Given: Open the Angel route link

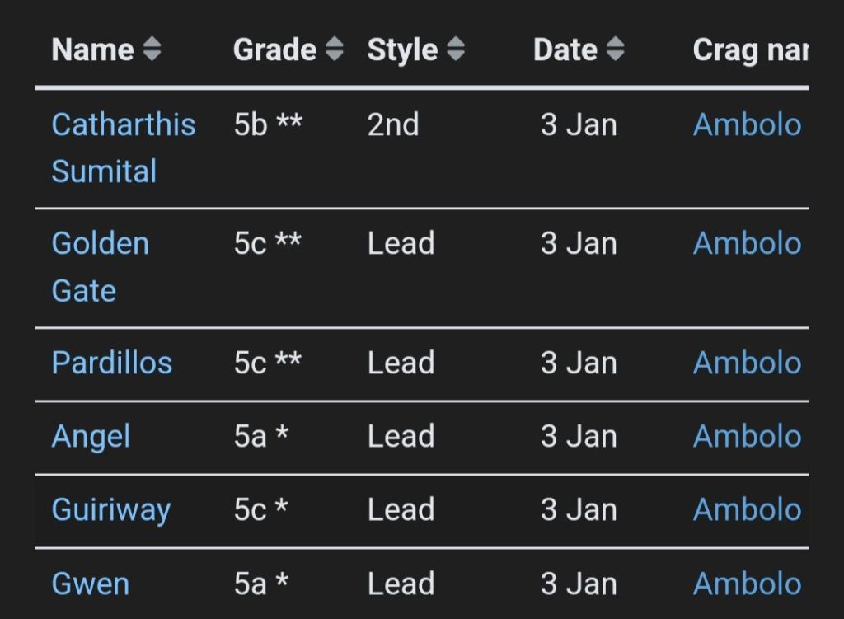Looking at the screenshot, I should [91, 436].
